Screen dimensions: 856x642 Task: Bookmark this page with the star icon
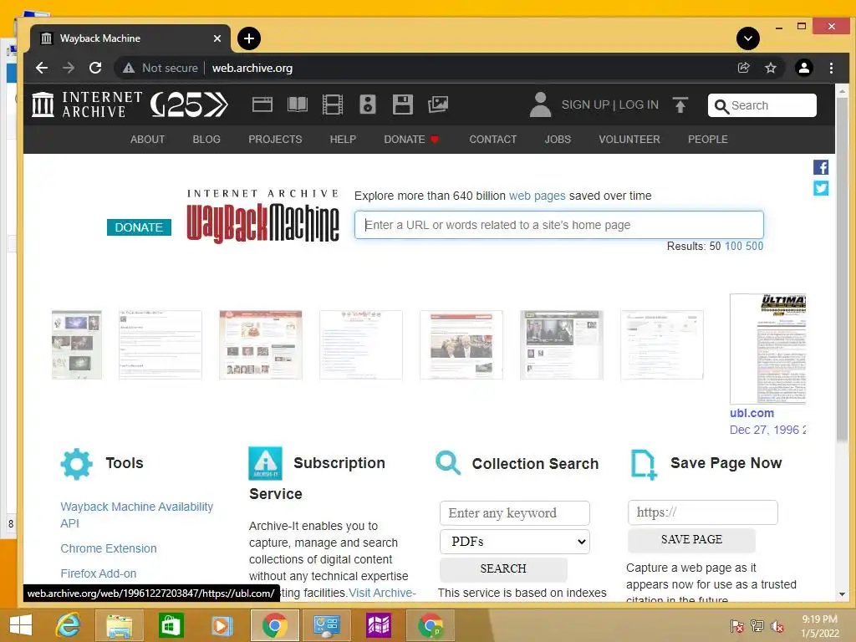[x=770, y=68]
